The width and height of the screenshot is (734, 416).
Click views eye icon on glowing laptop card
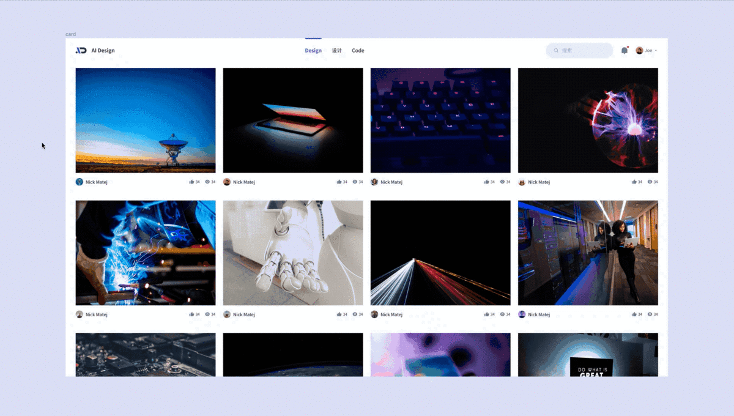click(355, 182)
